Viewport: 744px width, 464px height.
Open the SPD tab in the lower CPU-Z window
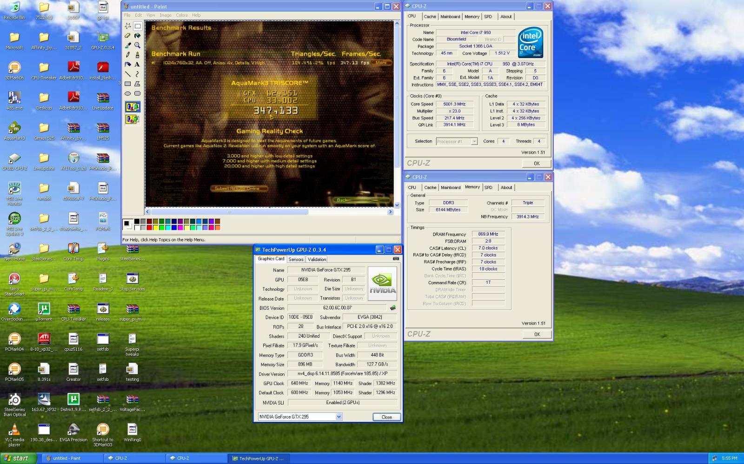pos(488,188)
